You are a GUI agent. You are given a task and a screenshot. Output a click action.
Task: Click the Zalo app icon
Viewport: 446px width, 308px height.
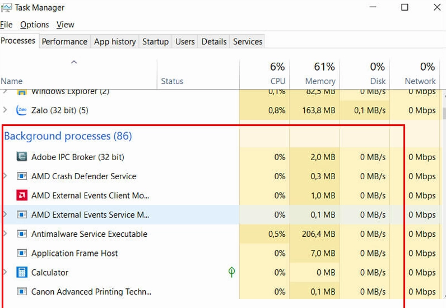pyautogui.click(x=22, y=110)
